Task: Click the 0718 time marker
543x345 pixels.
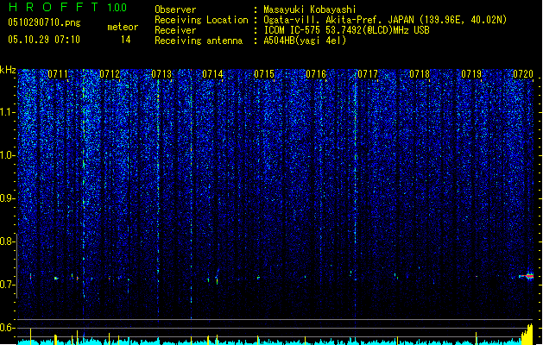Action: coord(420,74)
